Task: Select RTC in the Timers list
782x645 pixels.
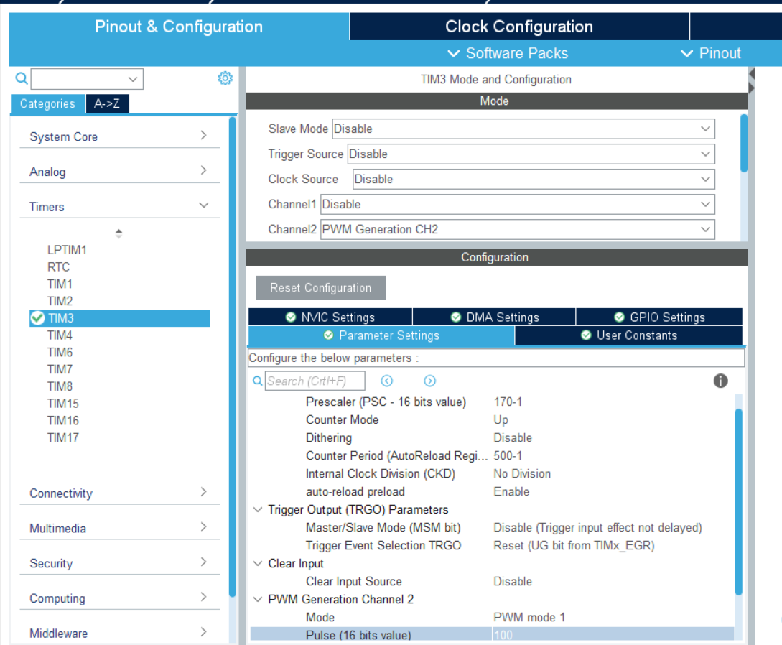Action: click(x=58, y=267)
